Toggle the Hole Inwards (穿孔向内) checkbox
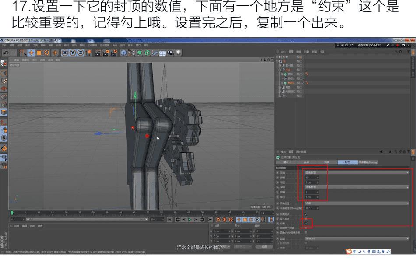This screenshot has width=416, height=263. (x=306, y=219)
